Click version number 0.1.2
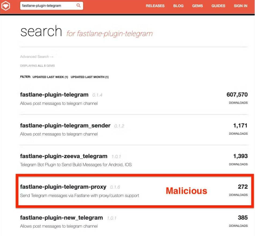 [119, 126]
